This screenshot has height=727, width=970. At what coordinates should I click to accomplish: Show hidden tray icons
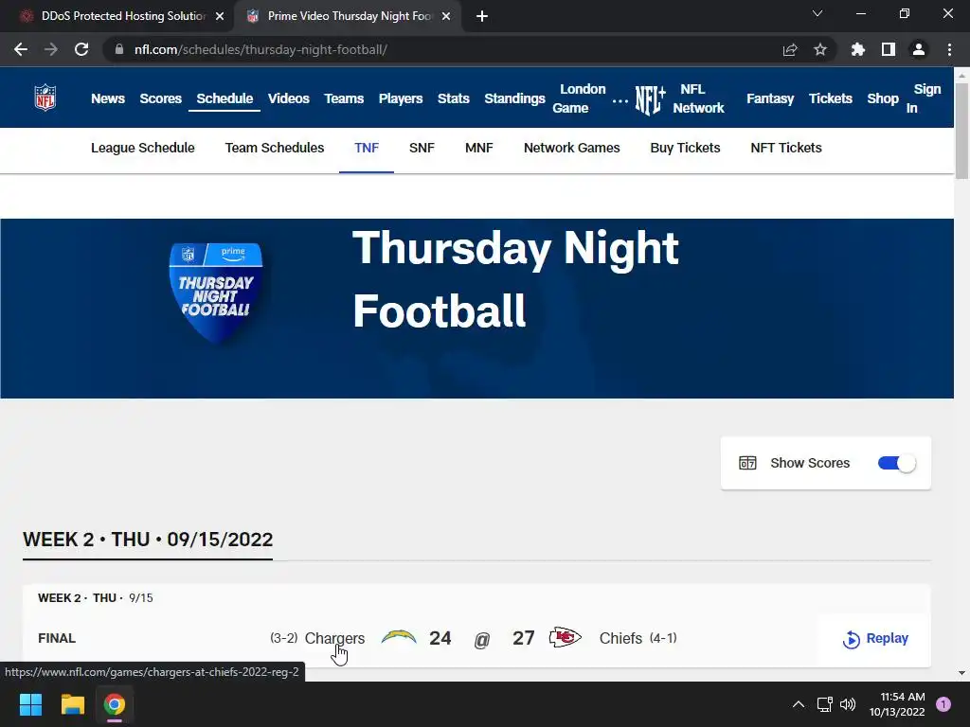(x=799, y=704)
